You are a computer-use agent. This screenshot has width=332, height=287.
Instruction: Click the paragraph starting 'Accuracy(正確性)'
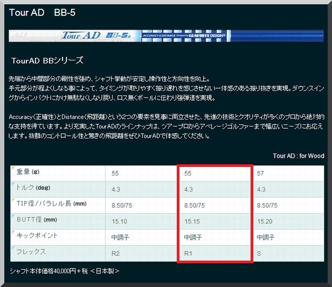click(166, 126)
